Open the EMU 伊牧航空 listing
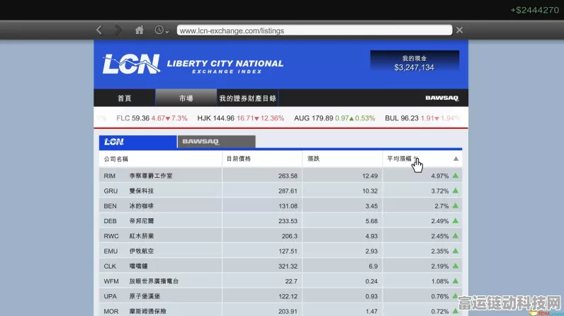 pyautogui.click(x=281, y=252)
